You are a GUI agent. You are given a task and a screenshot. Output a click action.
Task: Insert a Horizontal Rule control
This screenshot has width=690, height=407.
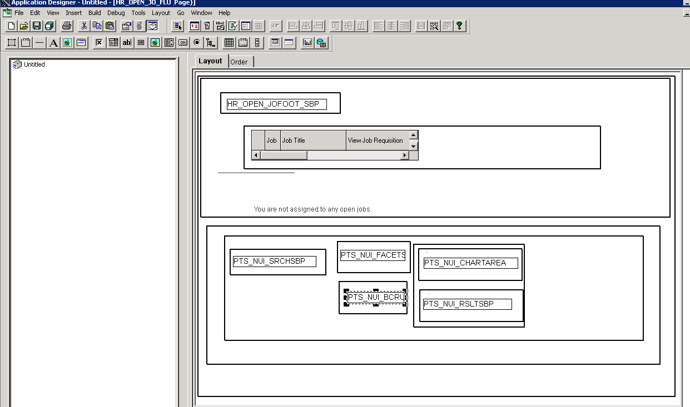coord(39,42)
